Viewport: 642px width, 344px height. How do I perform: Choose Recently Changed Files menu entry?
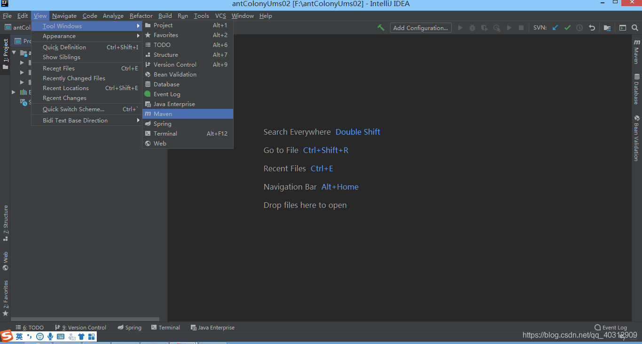pos(87,78)
